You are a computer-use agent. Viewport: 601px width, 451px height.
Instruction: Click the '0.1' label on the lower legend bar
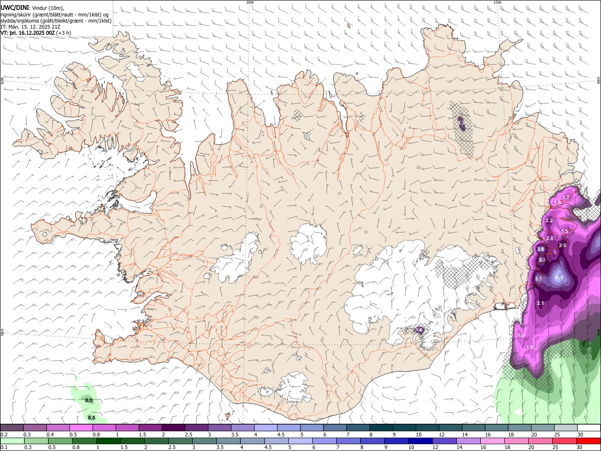(3, 448)
